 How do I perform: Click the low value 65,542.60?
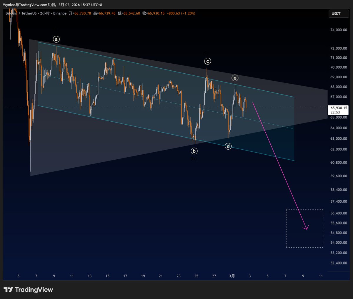[131, 13]
